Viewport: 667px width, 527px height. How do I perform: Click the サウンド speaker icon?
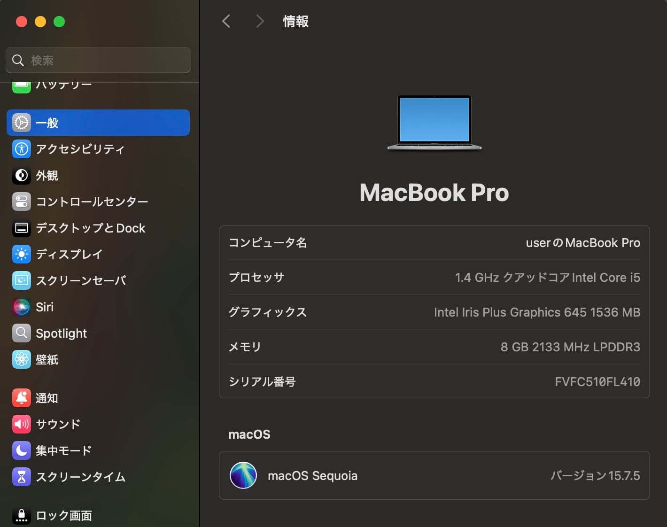click(x=22, y=424)
